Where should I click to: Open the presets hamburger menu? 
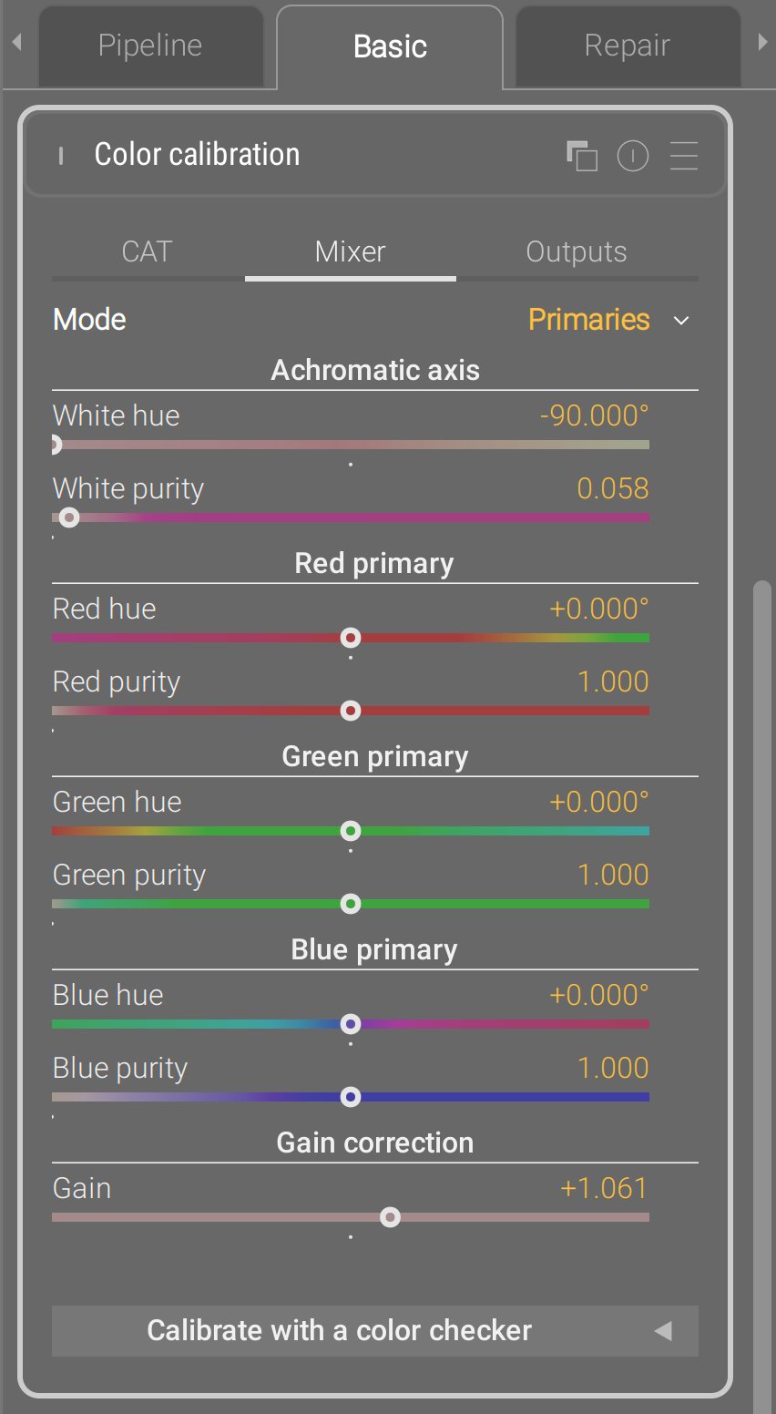click(x=684, y=156)
